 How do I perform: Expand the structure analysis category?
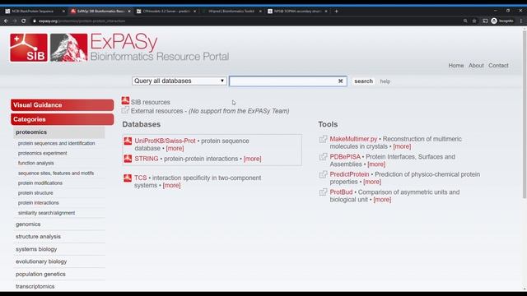tap(38, 237)
